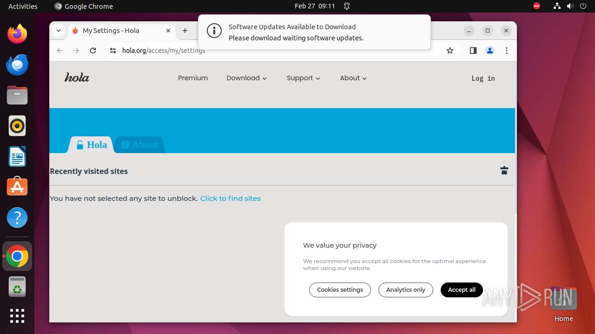
Task: Open the Trash icon in dock
Action: pos(17,287)
